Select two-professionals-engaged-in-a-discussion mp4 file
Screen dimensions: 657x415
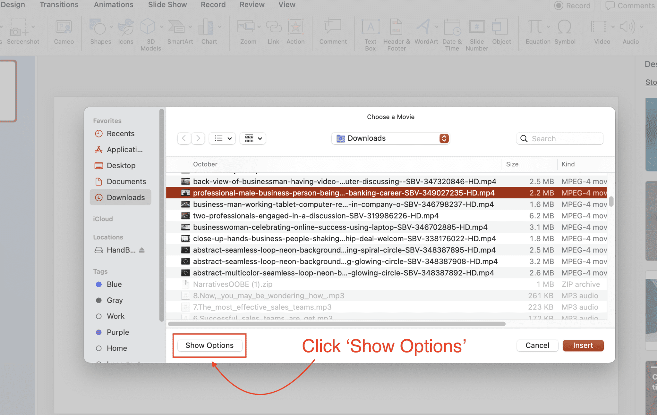pyautogui.click(x=316, y=216)
